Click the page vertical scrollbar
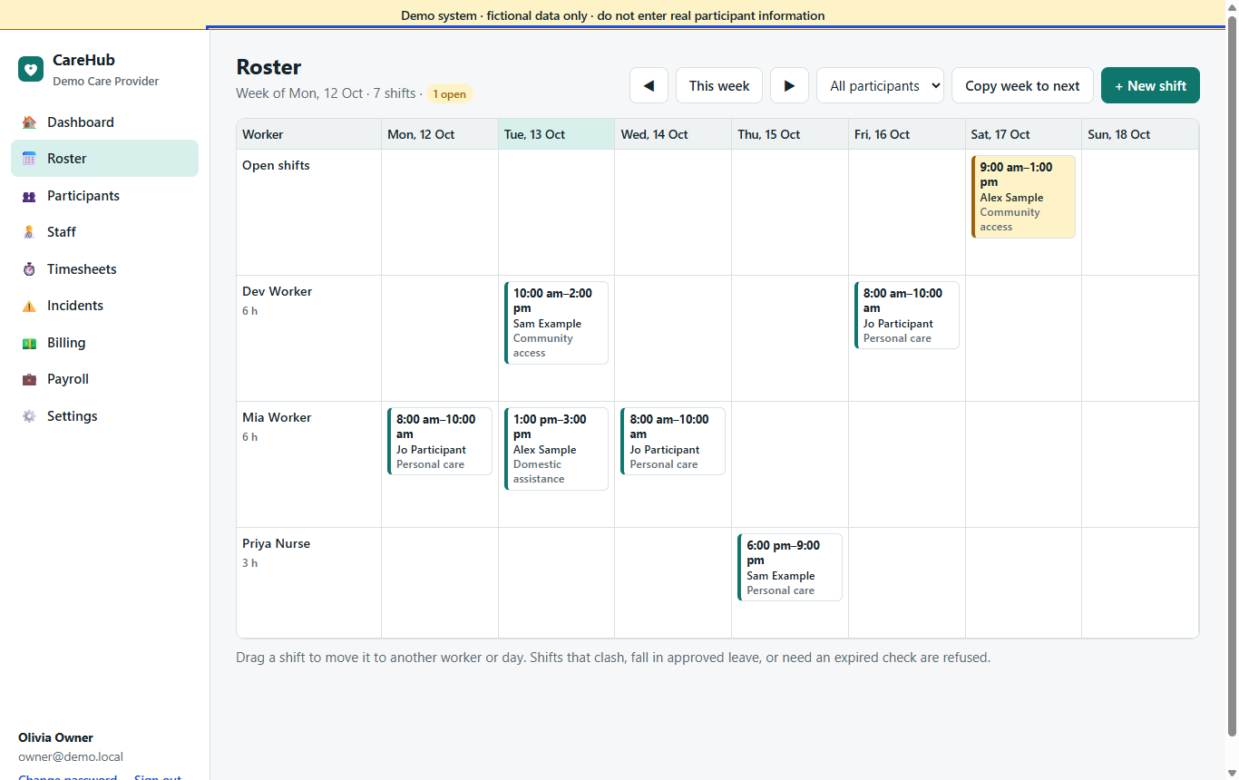1239x780 pixels. [x=1232, y=376]
